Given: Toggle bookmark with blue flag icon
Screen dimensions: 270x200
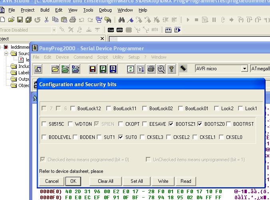Looking at the screenshot, I should point(130,20).
